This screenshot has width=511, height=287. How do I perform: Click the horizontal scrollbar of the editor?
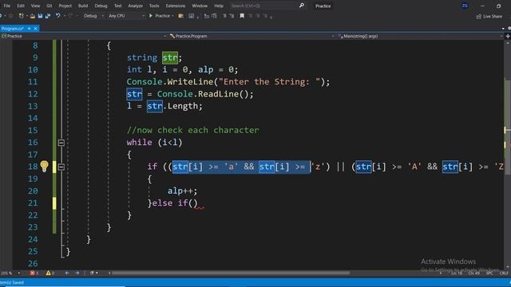click(x=231, y=273)
